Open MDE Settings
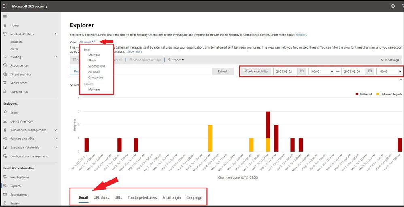404x207 pixels. point(390,60)
